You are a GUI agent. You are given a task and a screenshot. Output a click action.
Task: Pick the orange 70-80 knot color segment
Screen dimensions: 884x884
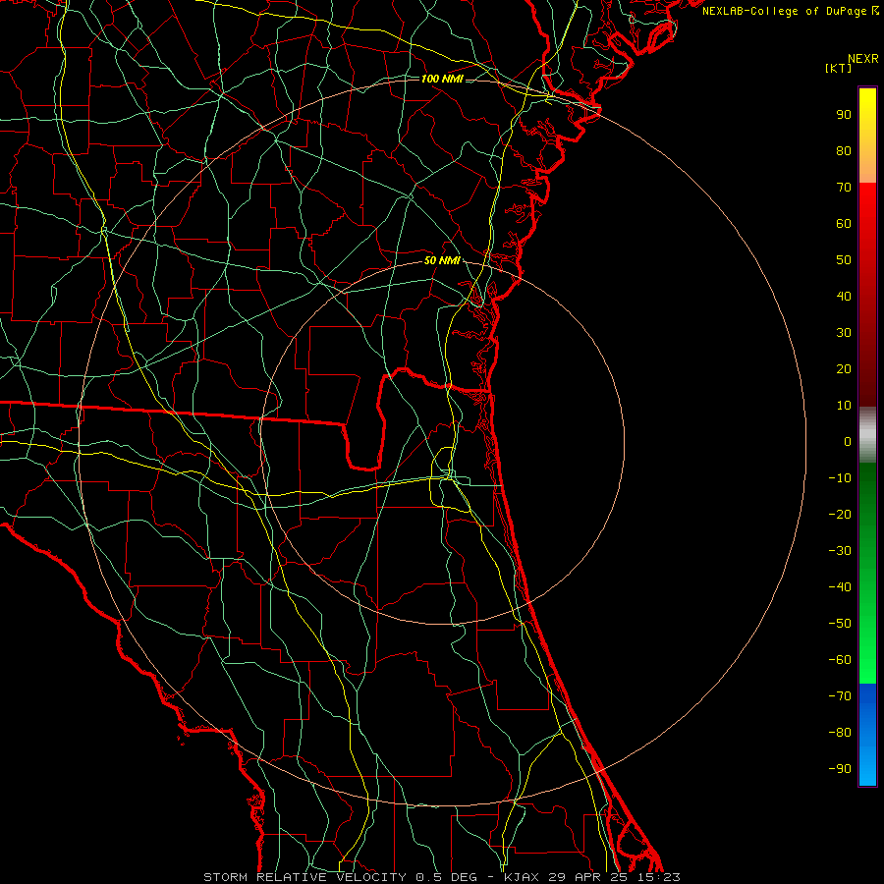click(867, 169)
